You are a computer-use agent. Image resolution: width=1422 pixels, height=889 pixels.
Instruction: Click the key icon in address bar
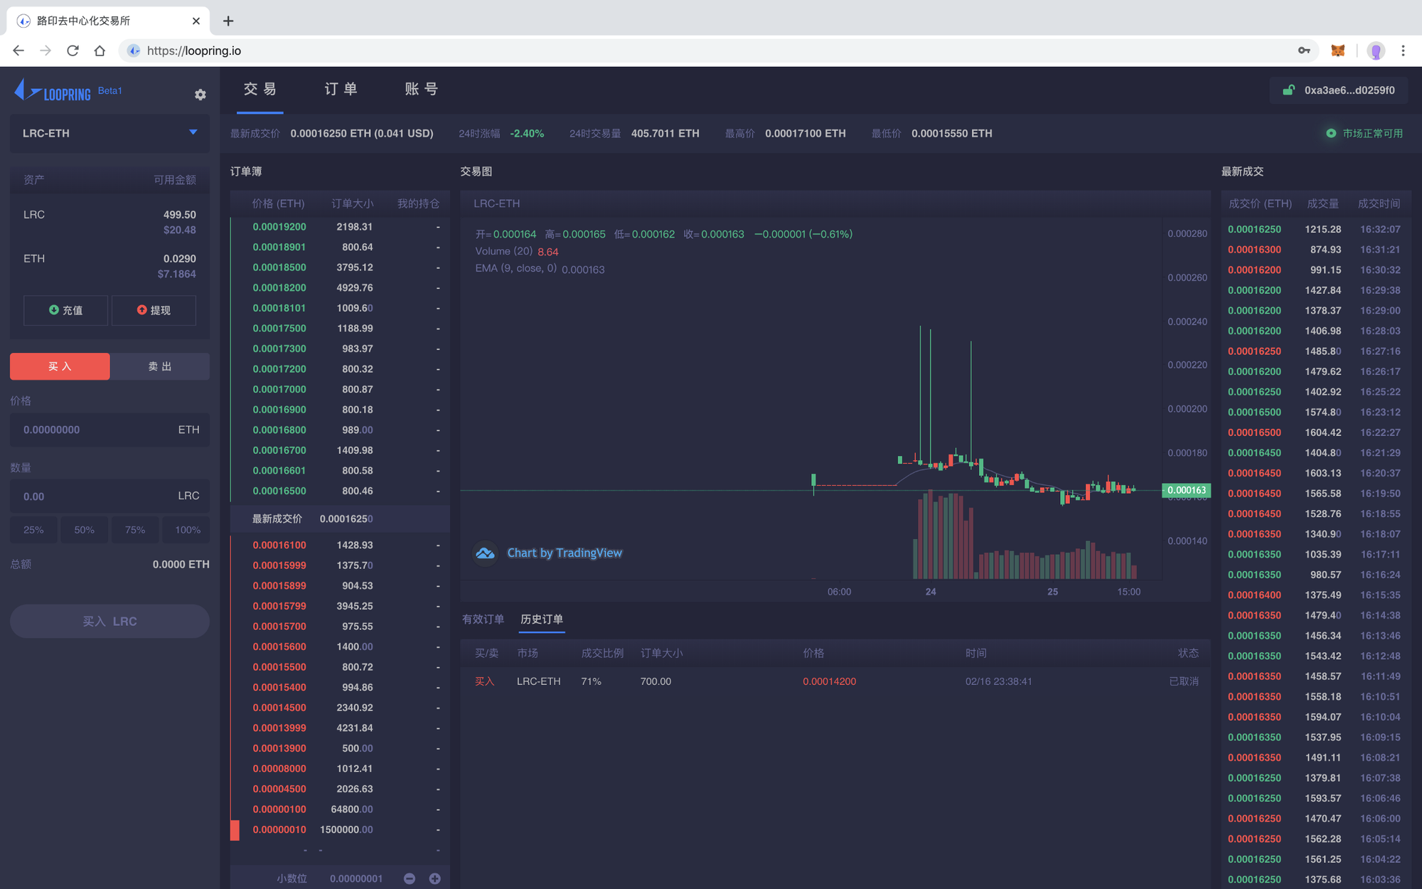pyautogui.click(x=1304, y=50)
